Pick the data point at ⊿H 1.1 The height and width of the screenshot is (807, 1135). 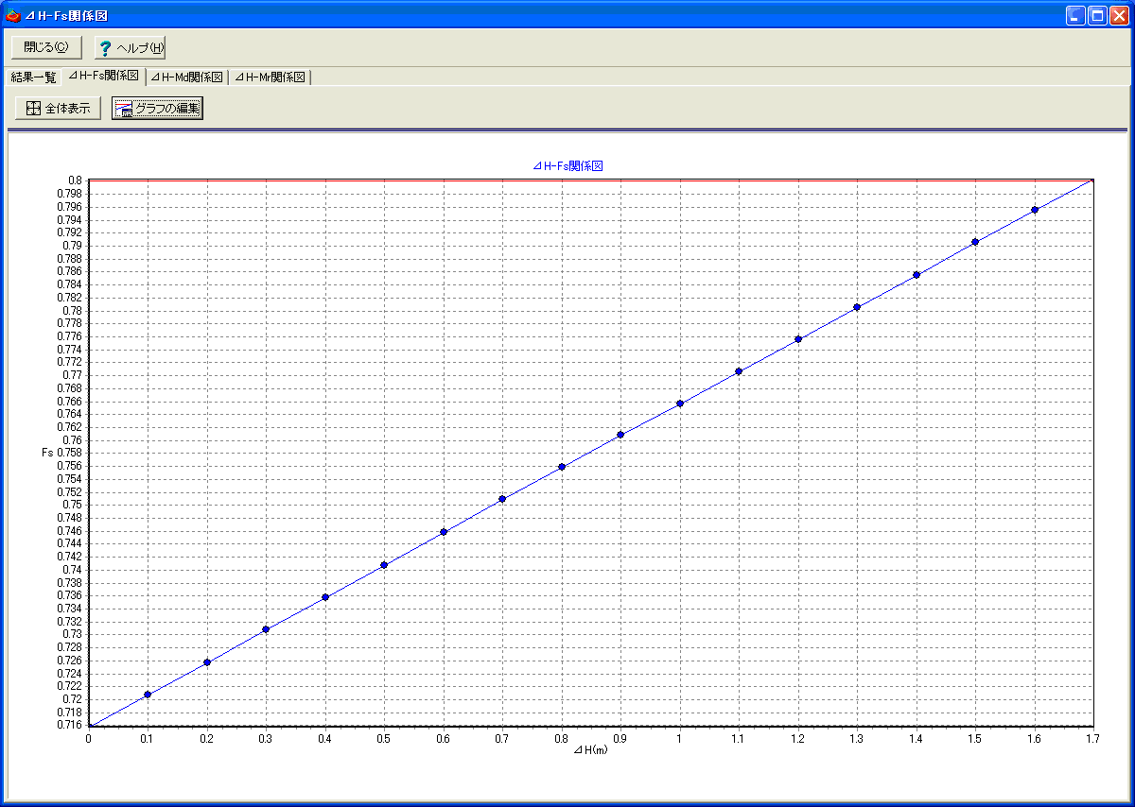739,371
